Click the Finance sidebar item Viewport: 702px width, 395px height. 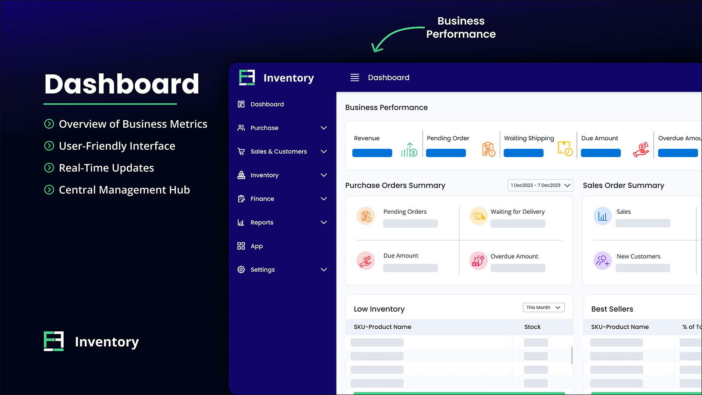(x=262, y=199)
